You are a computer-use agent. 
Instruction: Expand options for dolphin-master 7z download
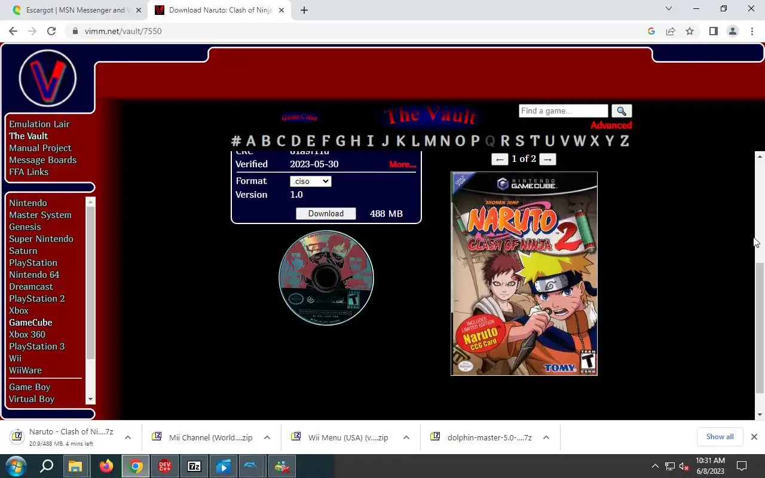(546, 437)
